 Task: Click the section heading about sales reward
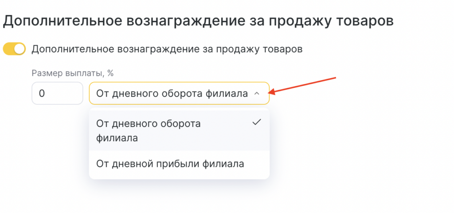(199, 21)
